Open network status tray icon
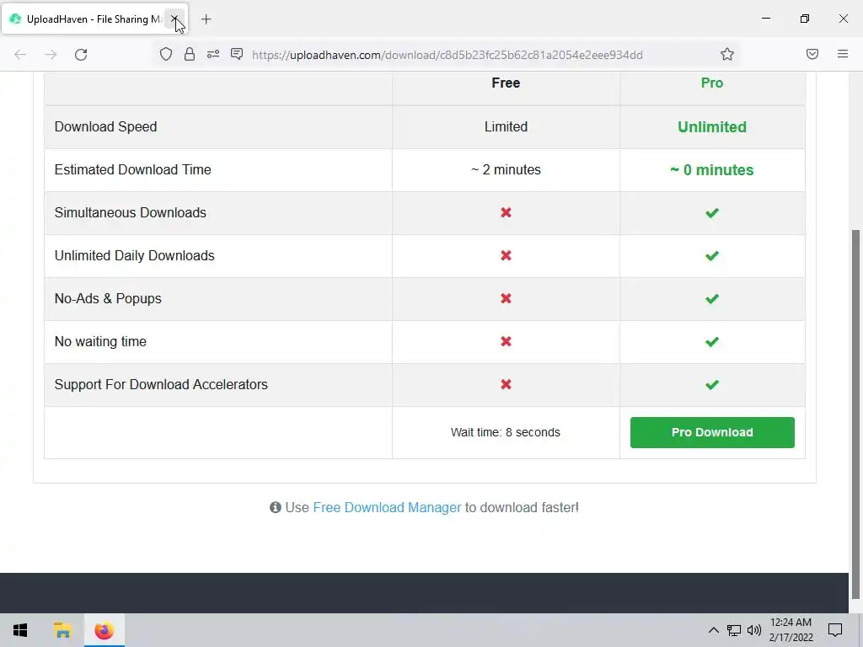 point(734,630)
